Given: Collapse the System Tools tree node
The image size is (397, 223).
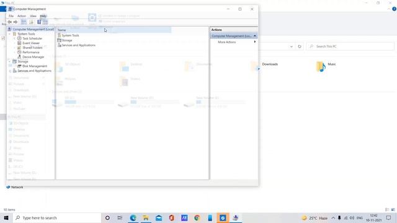Looking at the screenshot, I should pos(10,33).
